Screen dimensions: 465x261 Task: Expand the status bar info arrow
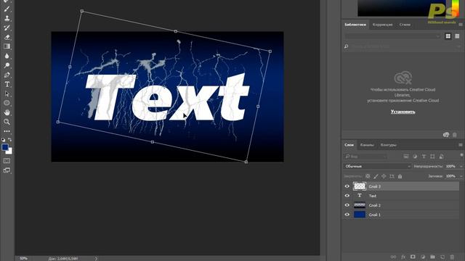pos(96,259)
